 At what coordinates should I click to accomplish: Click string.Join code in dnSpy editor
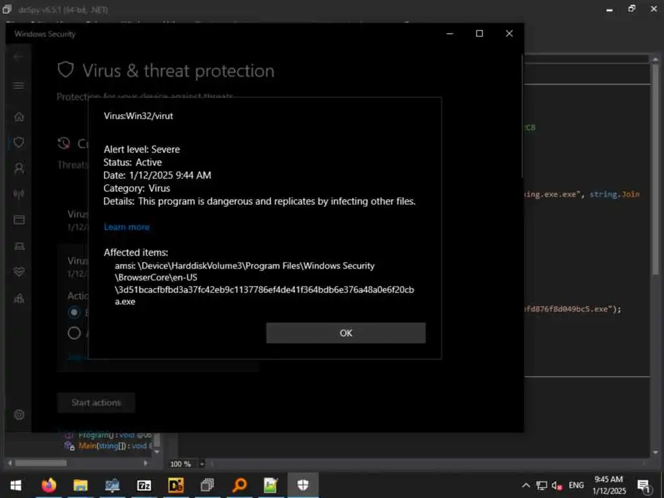(615, 195)
